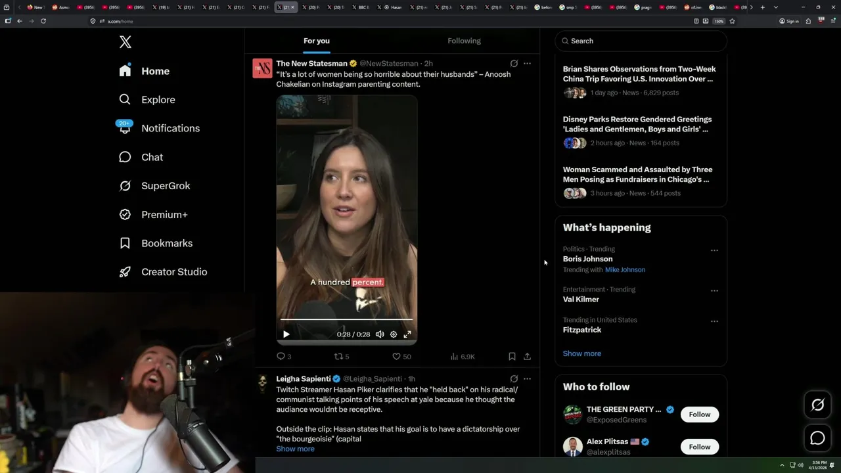The width and height of the screenshot is (841, 473).
Task: Open a new browser tab
Action: pos(762,7)
